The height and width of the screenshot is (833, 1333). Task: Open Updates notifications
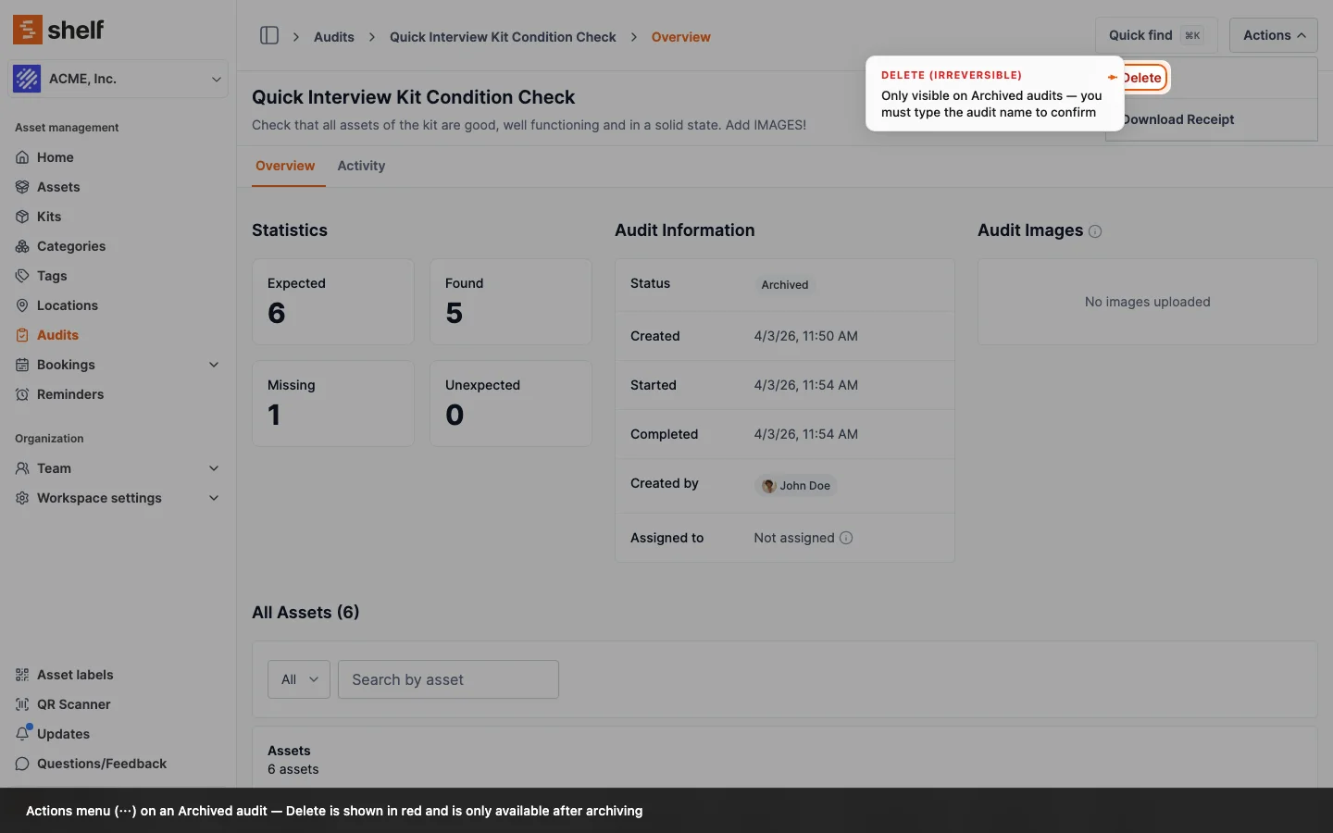[63, 734]
